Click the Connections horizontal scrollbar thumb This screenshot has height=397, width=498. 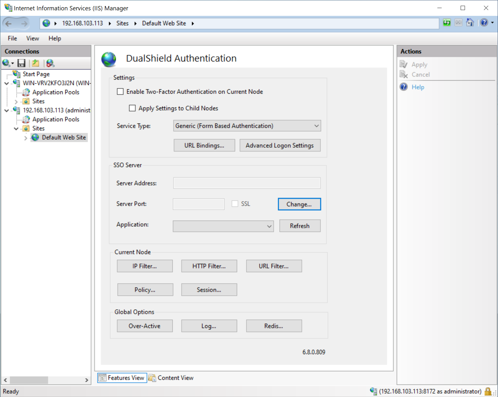click(x=29, y=380)
